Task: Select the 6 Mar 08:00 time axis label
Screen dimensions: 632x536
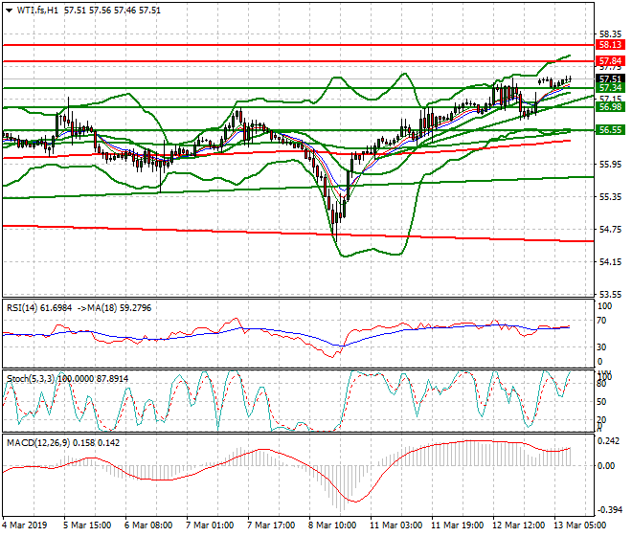Action: (x=148, y=525)
